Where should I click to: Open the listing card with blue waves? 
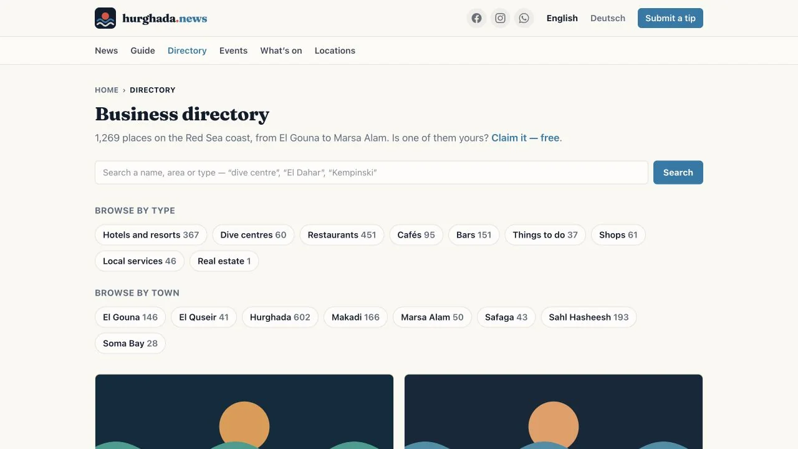[554, 412]
